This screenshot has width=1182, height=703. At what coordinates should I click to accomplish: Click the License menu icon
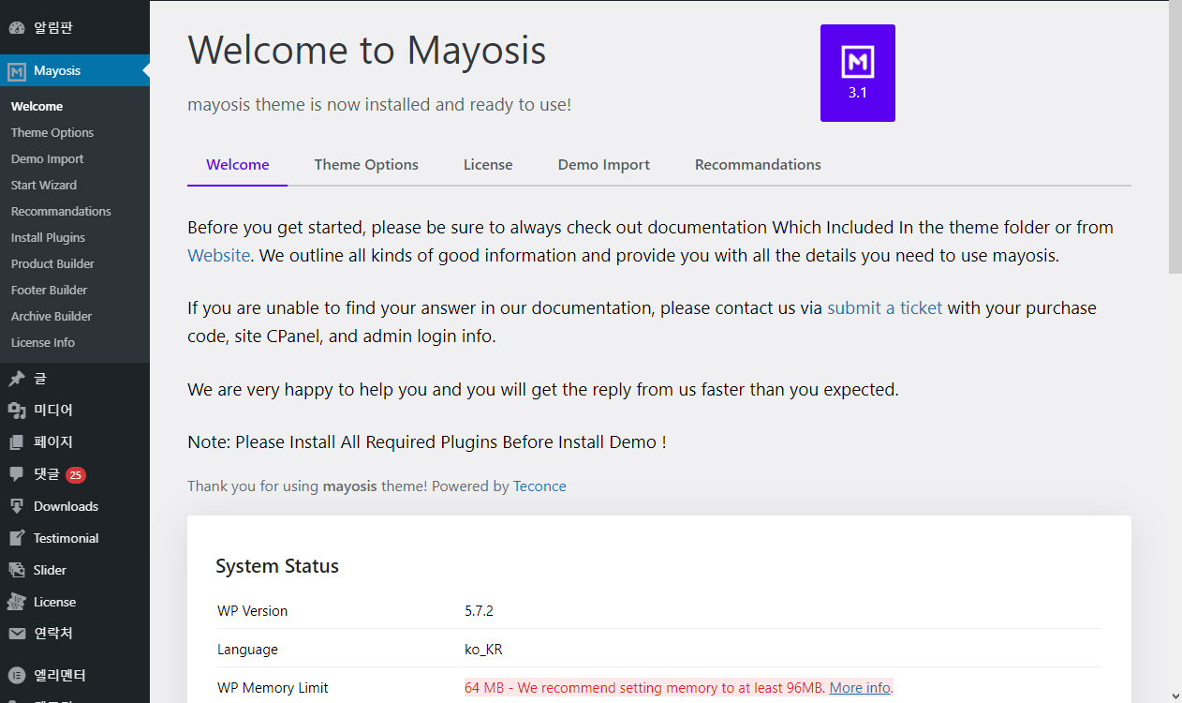16,602
